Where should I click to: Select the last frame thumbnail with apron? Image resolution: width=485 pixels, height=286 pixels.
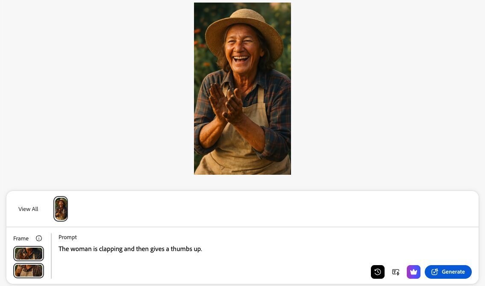pyautogui.click(x=29, y=271)
